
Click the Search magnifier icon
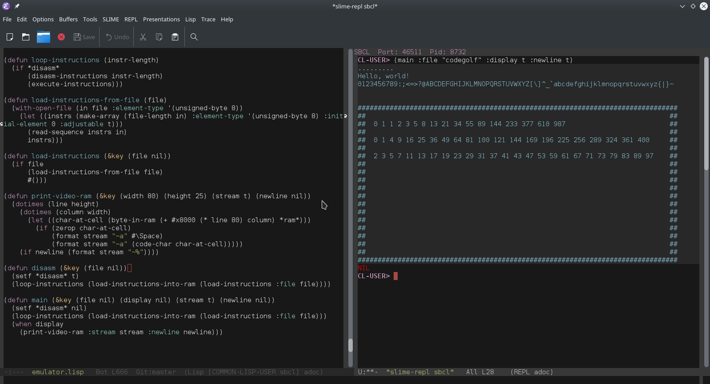pos(194,37)
